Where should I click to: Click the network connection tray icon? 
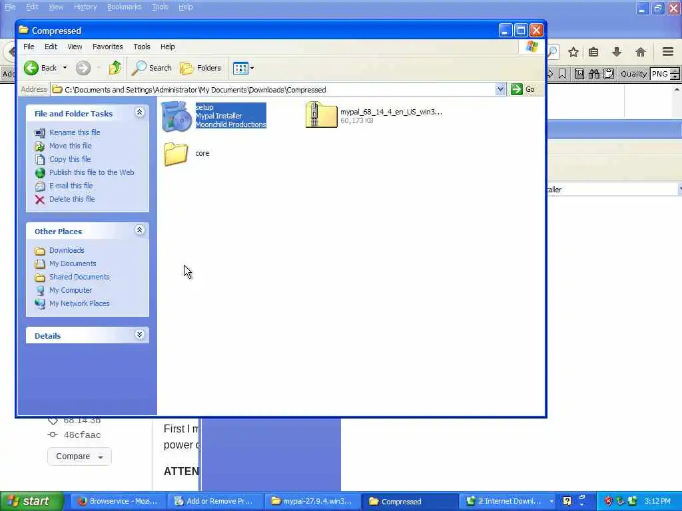(x=620, y=501)
